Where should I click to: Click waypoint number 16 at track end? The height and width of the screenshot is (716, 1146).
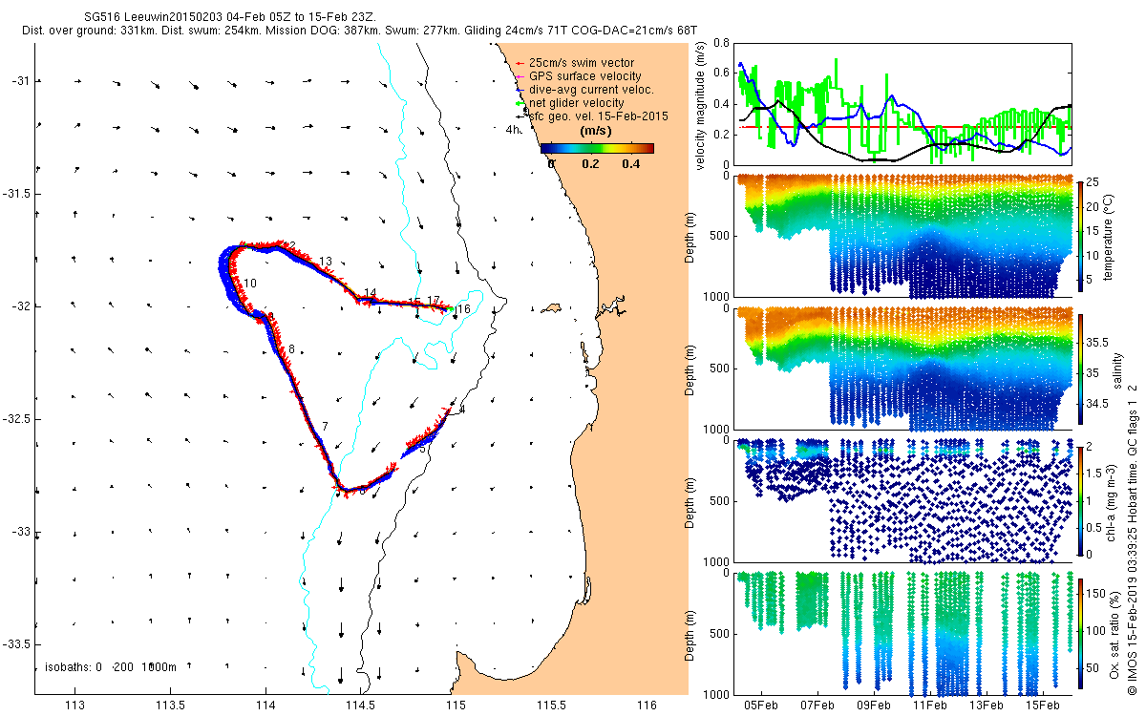click(x=463, y=310)
